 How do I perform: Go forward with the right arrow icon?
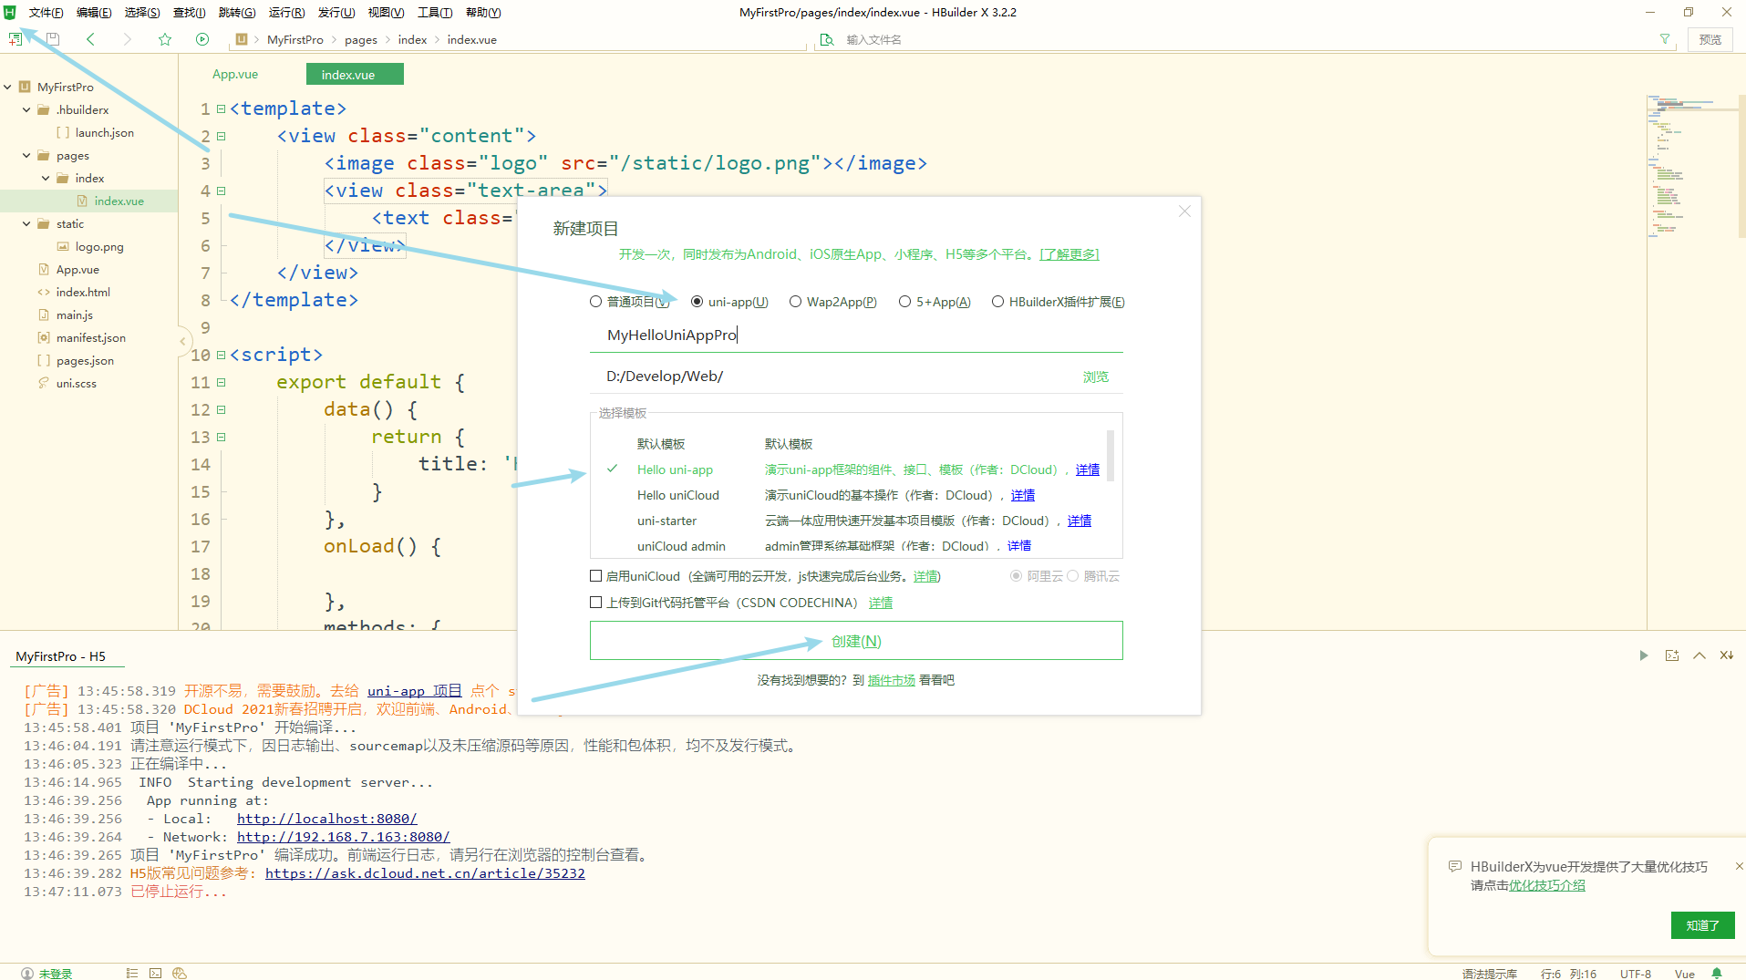[128, 39]
